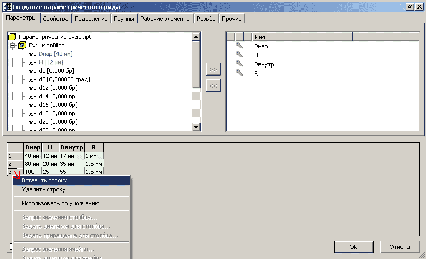Collapse the ExtrusionBlind1 tree node

pos(12,45)
